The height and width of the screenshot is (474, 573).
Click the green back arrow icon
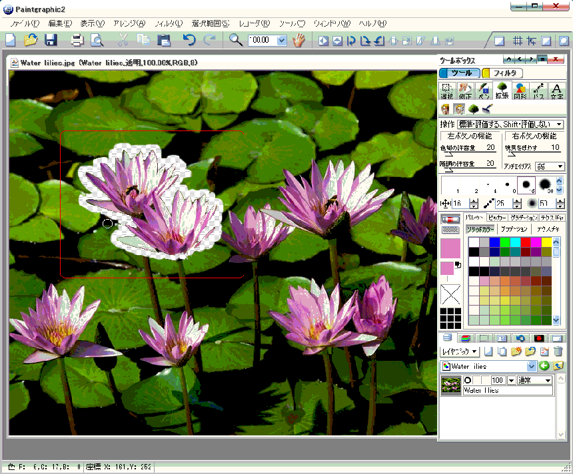(x=544, y=365)
